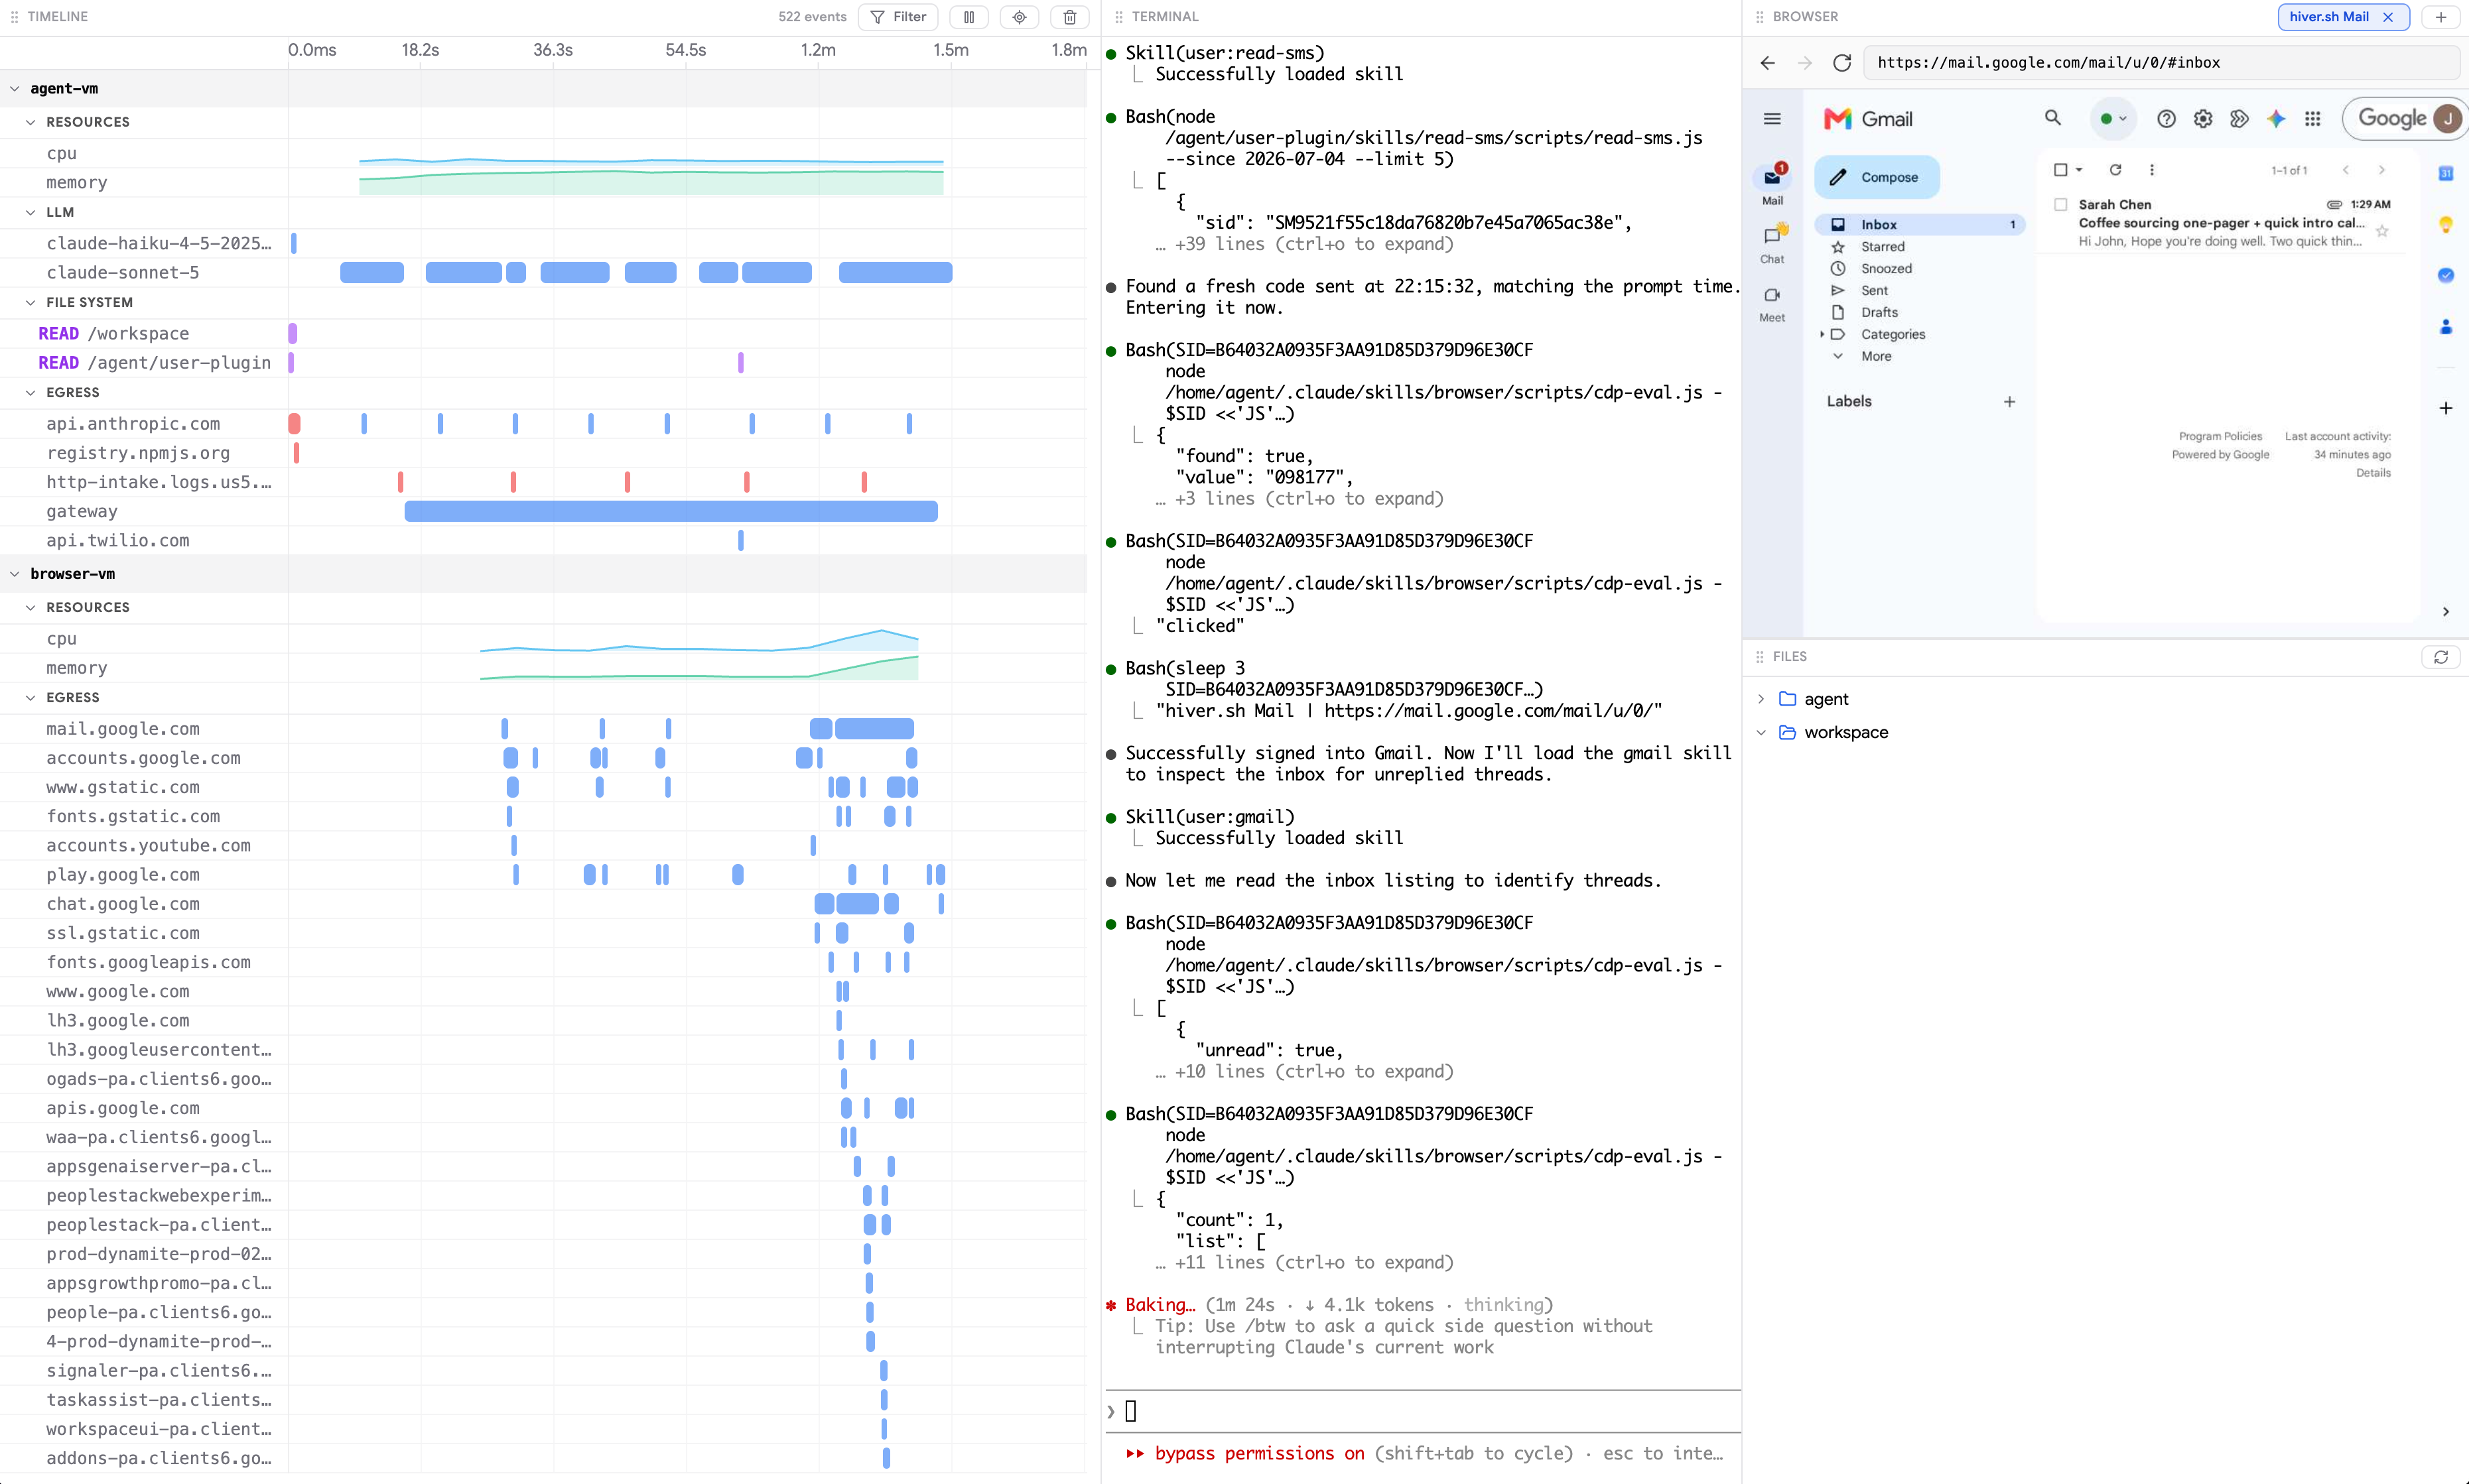The image size is (2469, 1484).
Task: Pause the timeline recording
Action: tap(968, 17)
